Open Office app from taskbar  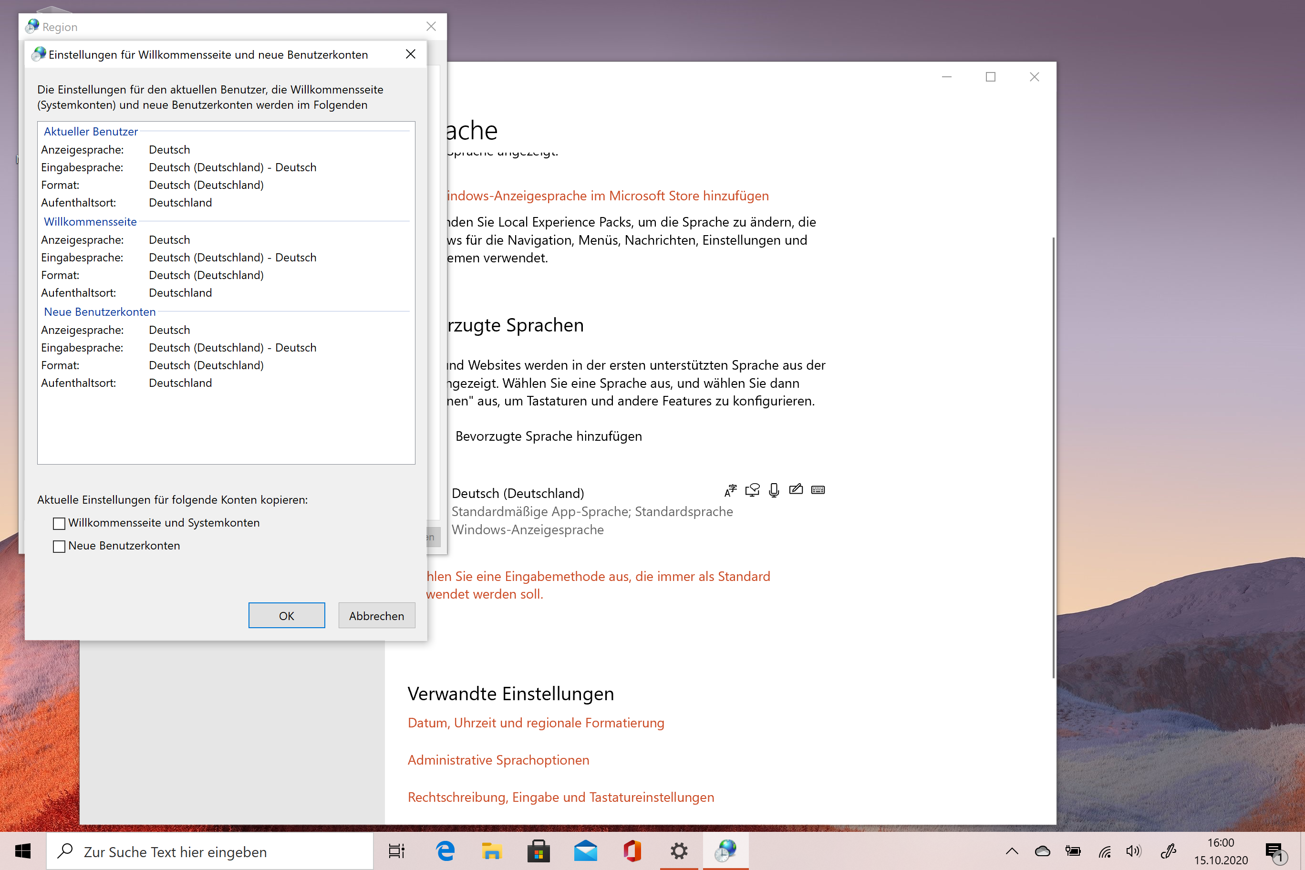point(632,850)
